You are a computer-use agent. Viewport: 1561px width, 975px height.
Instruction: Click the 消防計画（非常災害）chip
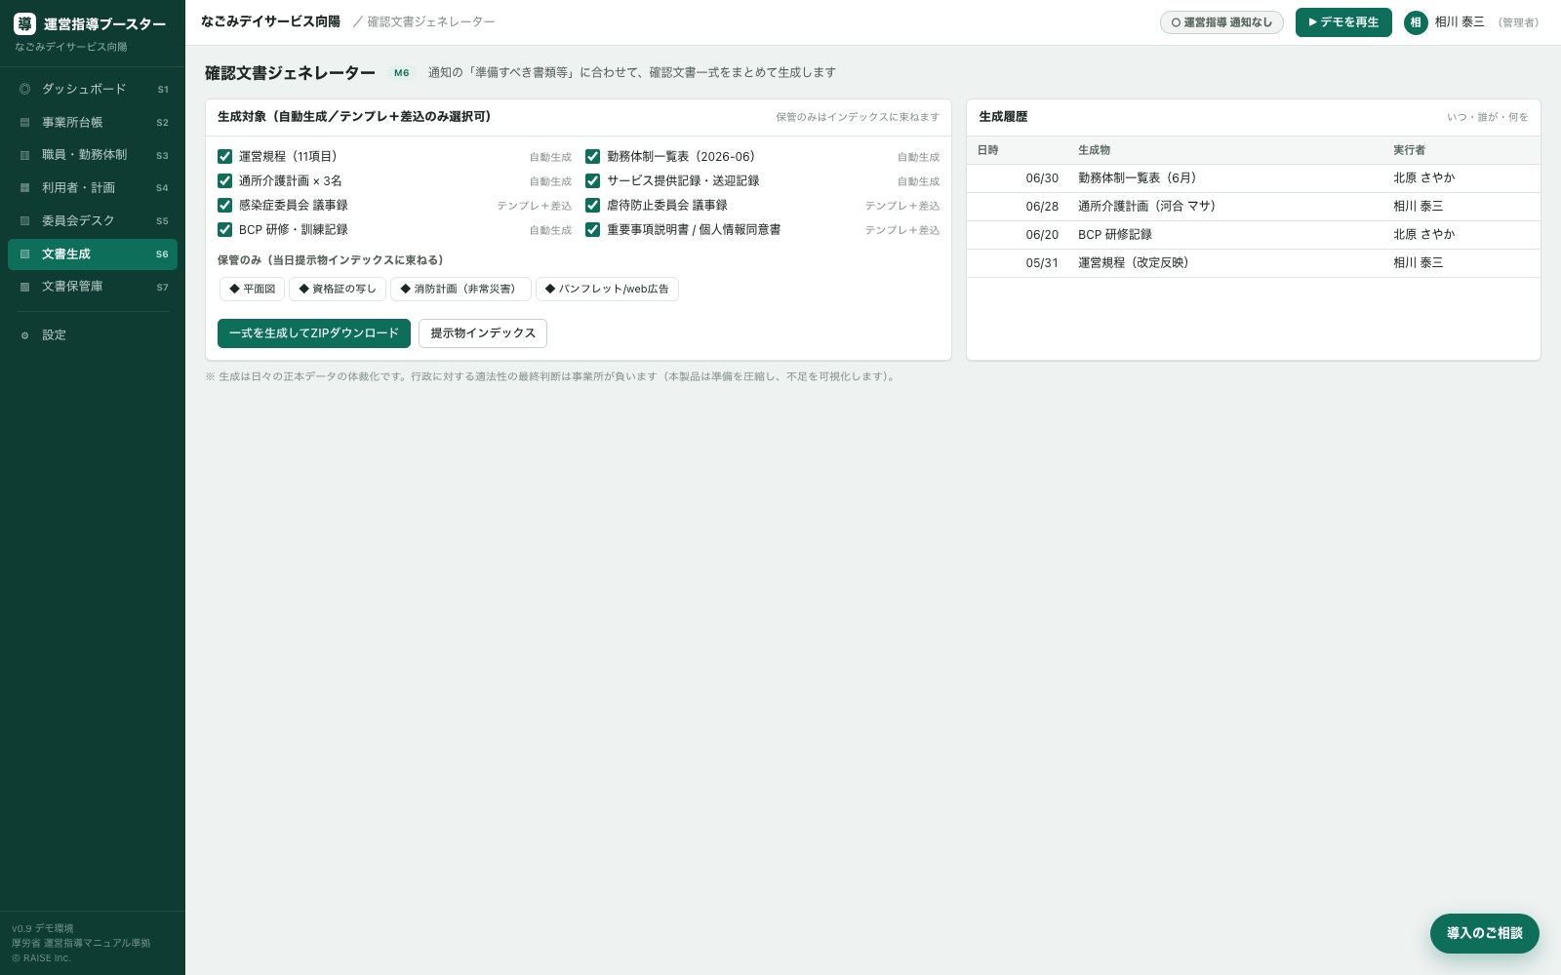tap(460, 289)
